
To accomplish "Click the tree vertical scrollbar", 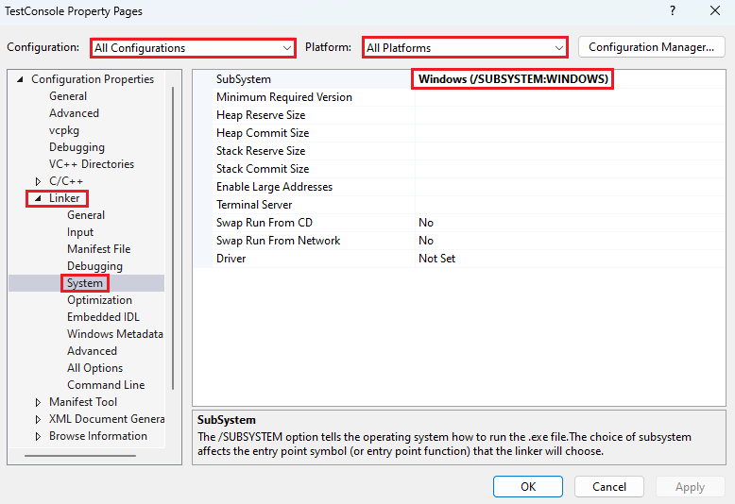I will click(x=173, y=238).
